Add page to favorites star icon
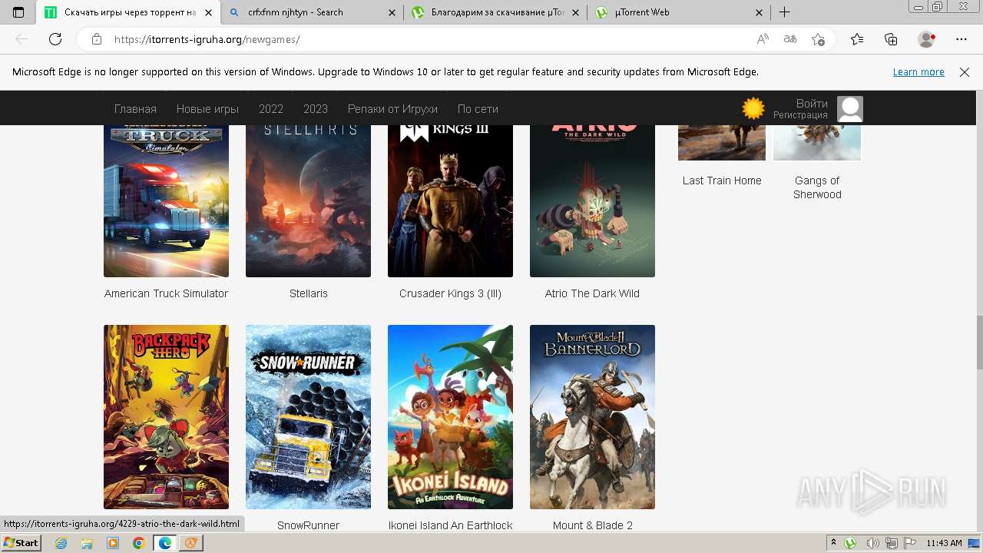 tap(819, 39)
